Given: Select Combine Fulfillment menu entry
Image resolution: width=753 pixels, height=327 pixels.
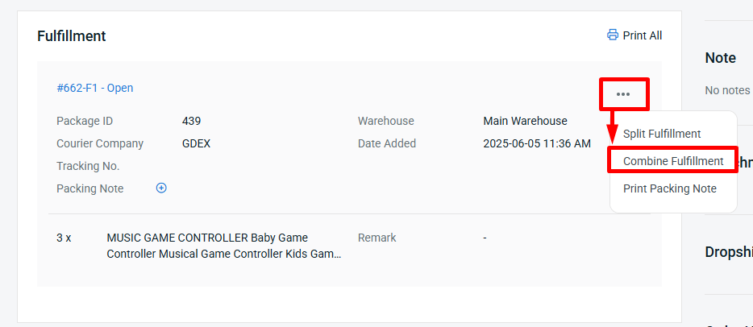Looking at the screenshot, I should pyautogui.click(x=673, y=161).
